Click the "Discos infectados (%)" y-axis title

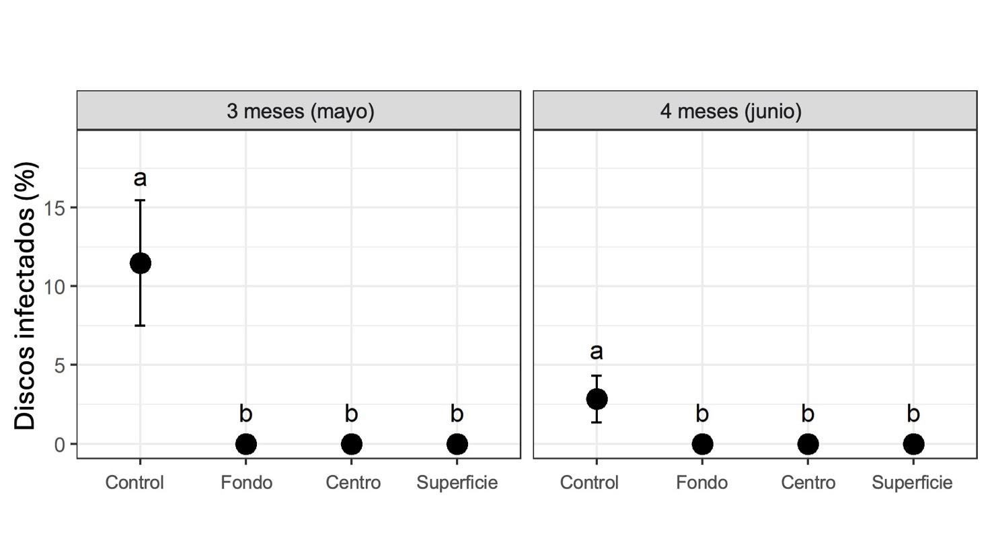point(25,296)
